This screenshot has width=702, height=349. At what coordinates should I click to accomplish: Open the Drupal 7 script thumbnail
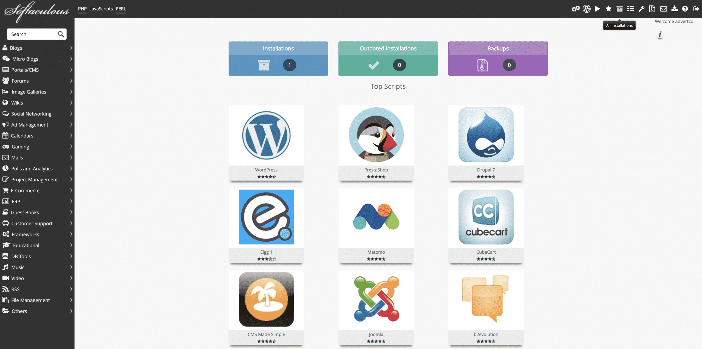coord(486,135)
